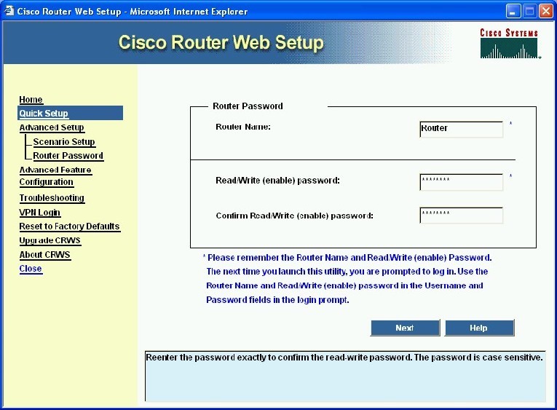Select Router Password sub-item
This screenshot has height=410, width=557.
68,156
